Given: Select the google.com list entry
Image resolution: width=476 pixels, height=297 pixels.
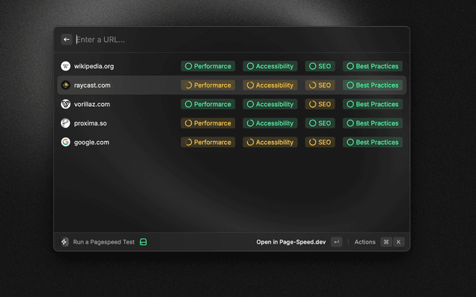Looking at the screenshot, I should 119,143.
